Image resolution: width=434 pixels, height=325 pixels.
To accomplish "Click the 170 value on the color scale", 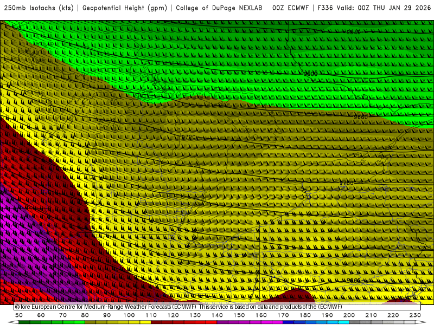I will click(283, 315).
